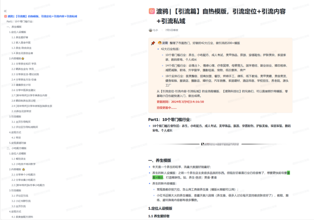Select 1.1 养生爱好者 outline item
This screenshot has width=314, height=220.
pos(19,37)
